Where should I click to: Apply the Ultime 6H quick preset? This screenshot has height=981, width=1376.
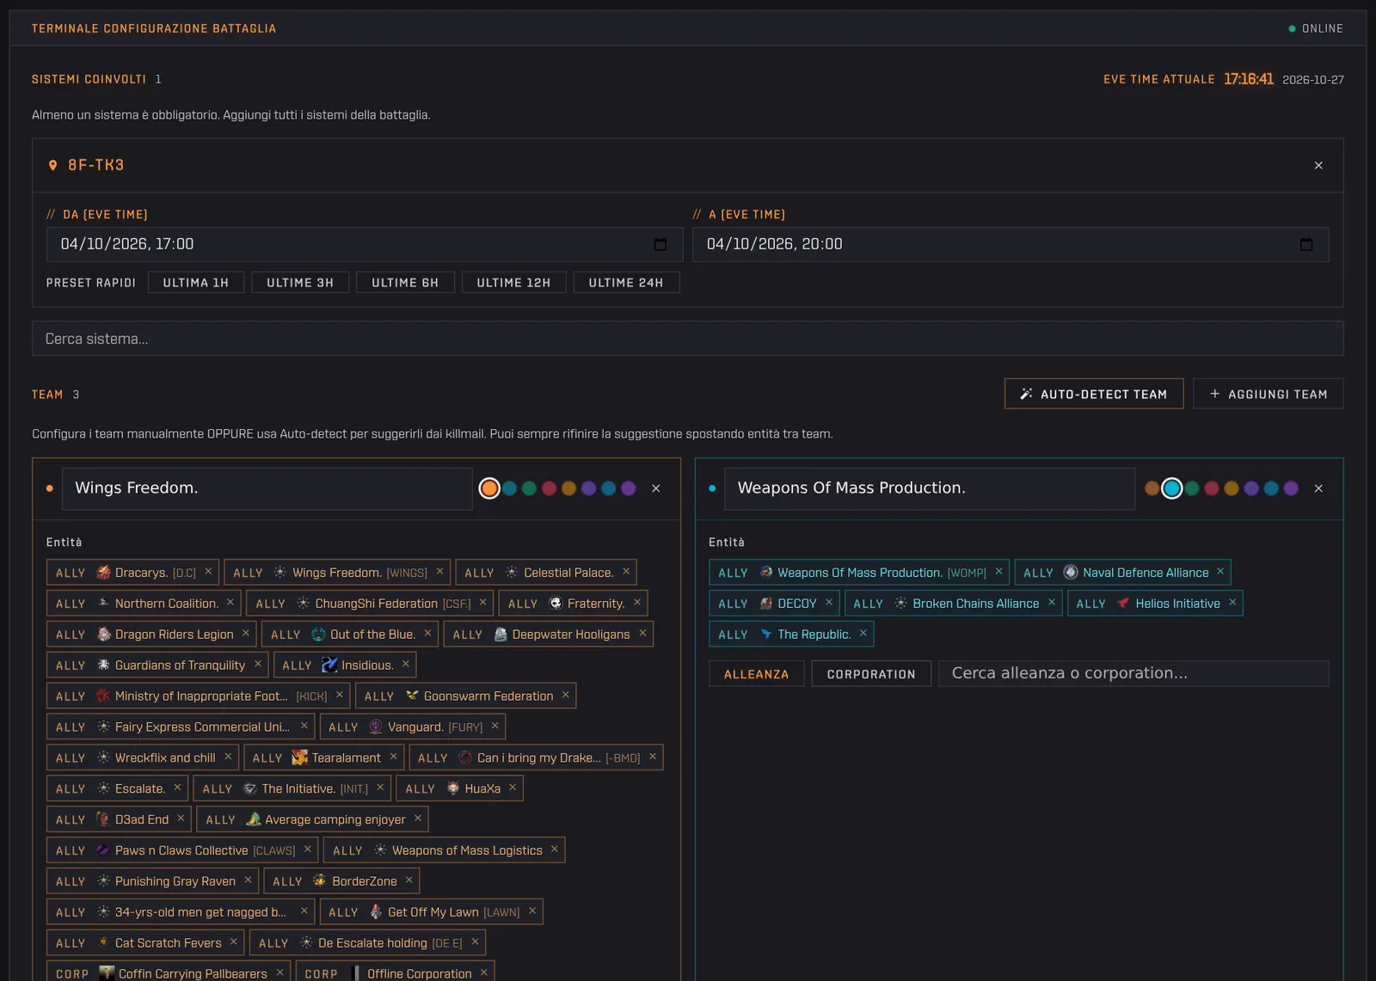405,283
